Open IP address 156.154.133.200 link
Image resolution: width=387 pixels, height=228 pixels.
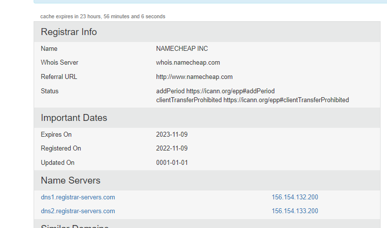(295, 211)
